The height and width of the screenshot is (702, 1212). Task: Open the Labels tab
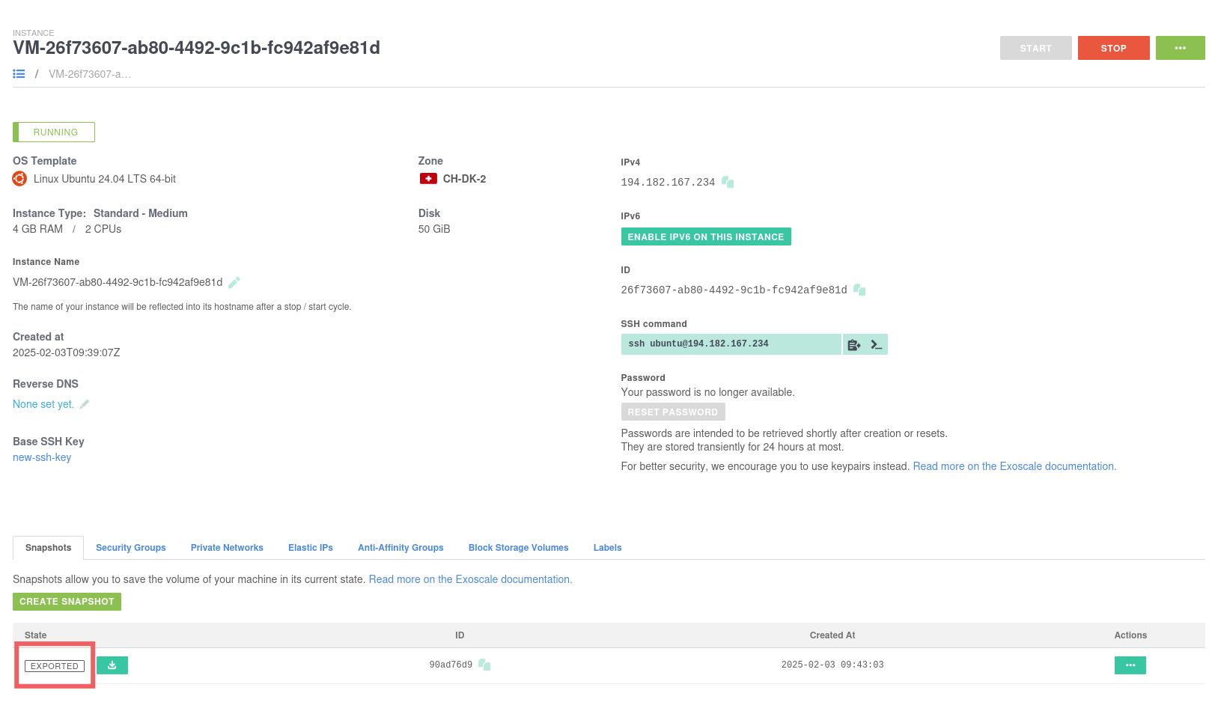click(x=608, y=548)
